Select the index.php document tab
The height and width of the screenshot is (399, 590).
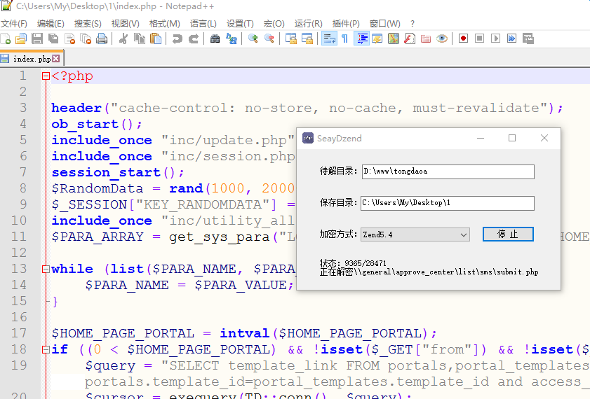[32, 59]
